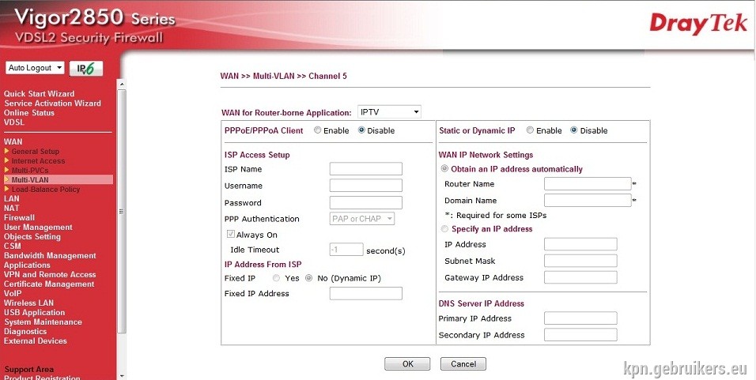This screenshot has height=380, width=756.
Task: Click sidebar scrollbar up arrow
Action: [122, 85]
